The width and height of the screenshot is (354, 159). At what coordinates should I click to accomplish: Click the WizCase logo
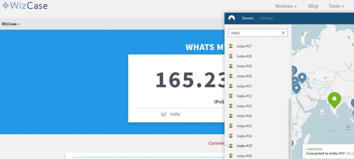[25, 6]
